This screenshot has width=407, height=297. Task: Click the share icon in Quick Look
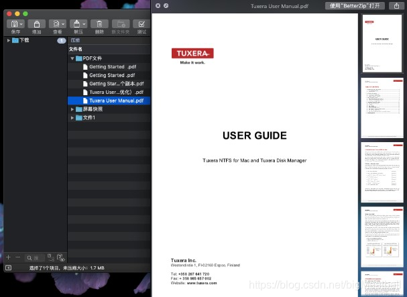(x=397, y=6)
